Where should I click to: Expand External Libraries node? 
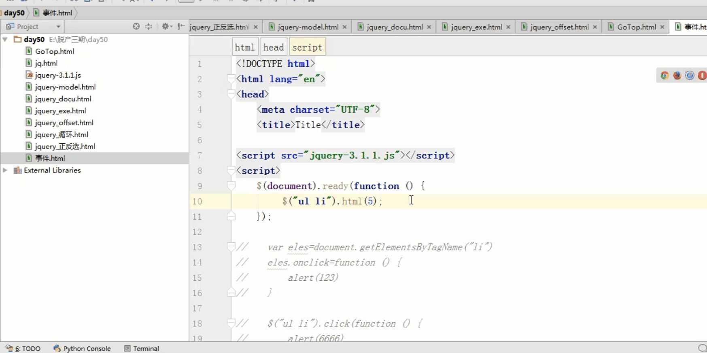(x=5, y=170)
